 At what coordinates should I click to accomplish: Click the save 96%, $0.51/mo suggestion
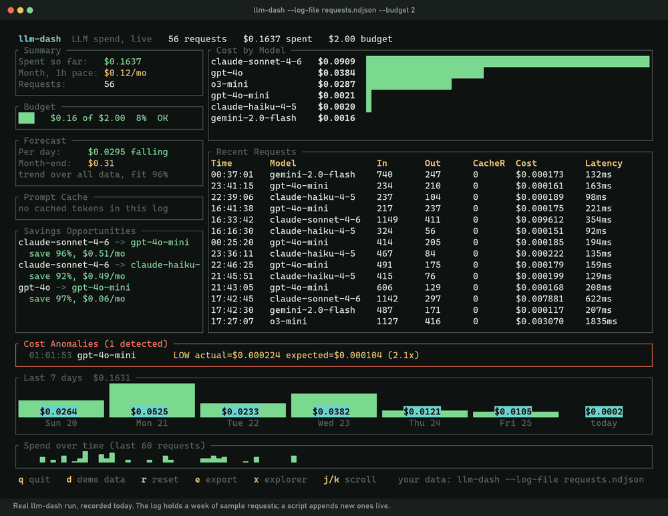click(77, 254)
